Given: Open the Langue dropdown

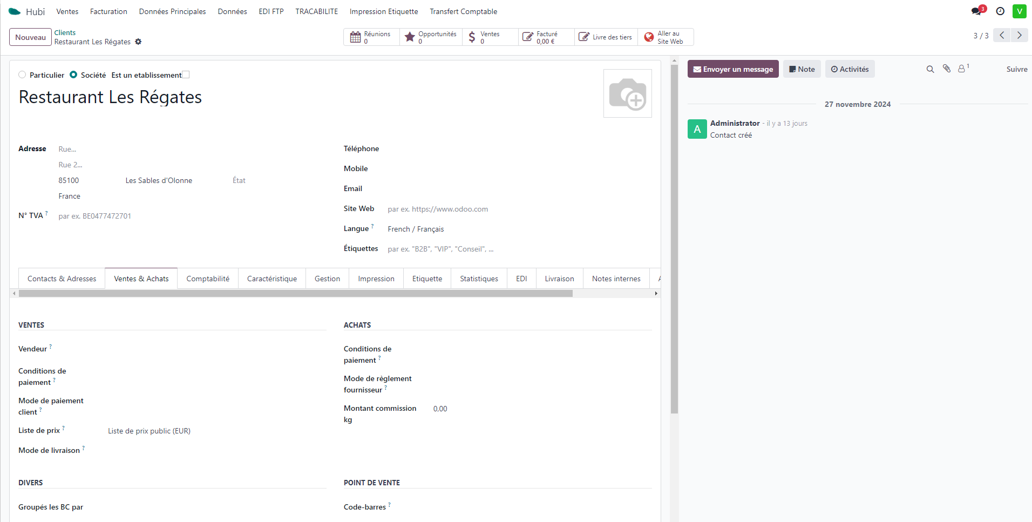Looking at the screenshot, I should point(416,229).
